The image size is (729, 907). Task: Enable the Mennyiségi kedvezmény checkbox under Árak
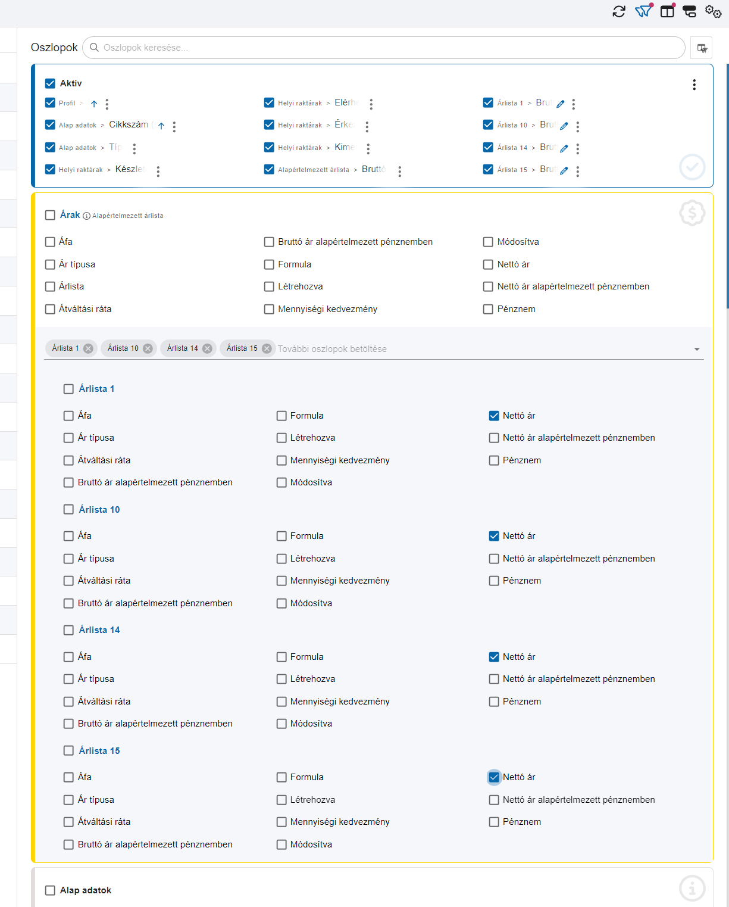click(270, 309)
